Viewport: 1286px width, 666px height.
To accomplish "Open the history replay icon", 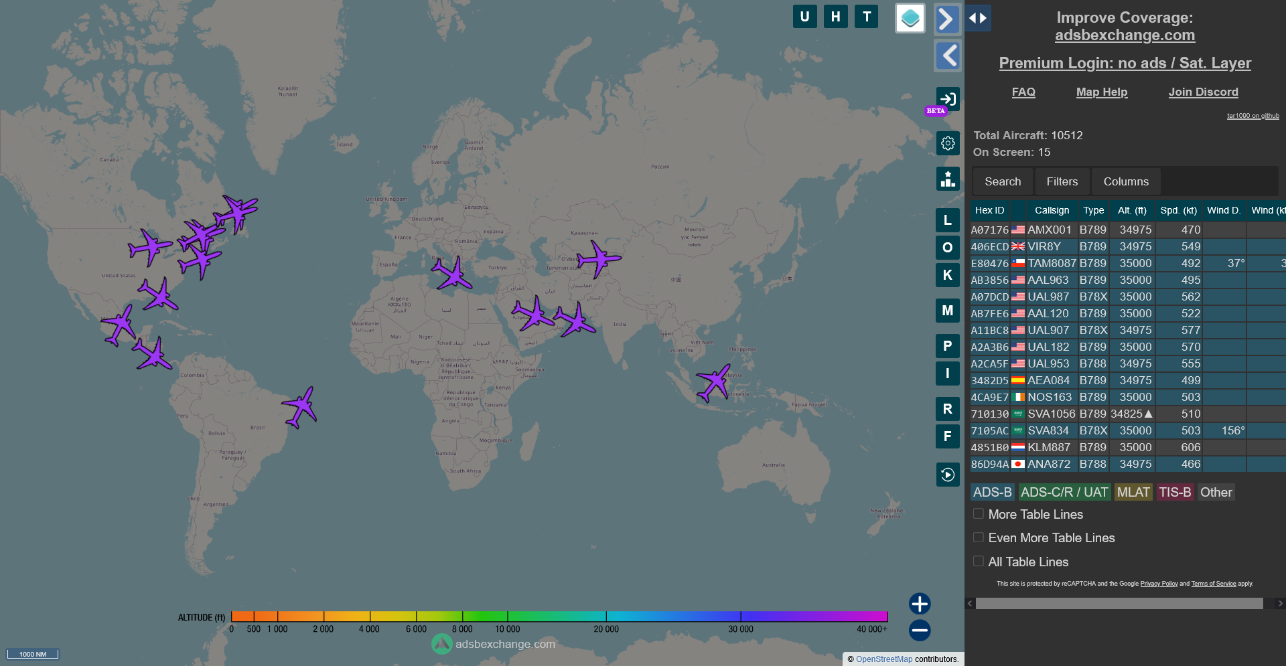I will 947,475.
